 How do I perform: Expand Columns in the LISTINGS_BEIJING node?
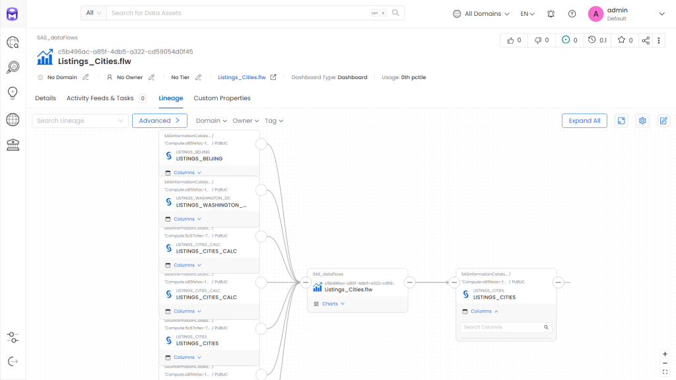pos(187,173)
